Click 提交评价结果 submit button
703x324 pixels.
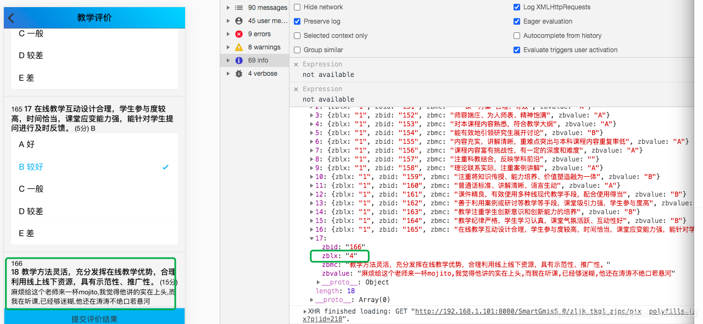click(94, 317)
